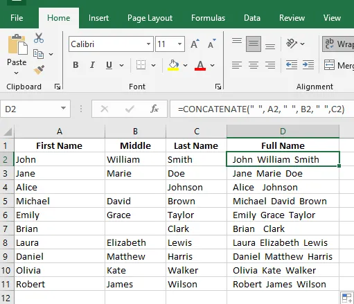Screen dimensions: 354x304
Task: Select column D header
Action: (x=283, y=132)
